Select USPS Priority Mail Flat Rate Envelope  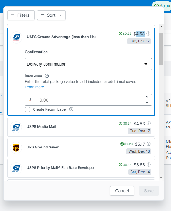coord(81,168)
